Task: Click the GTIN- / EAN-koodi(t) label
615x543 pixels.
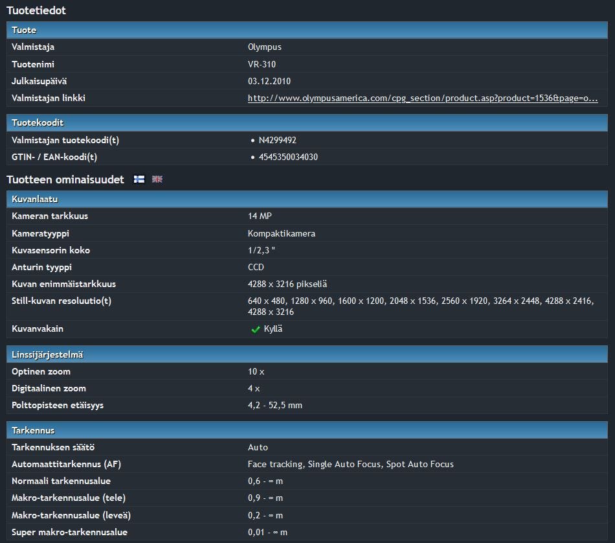Action: [x=54, y=157]
